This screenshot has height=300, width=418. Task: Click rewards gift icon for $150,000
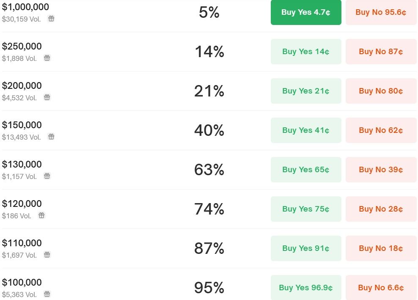[x=51, y=137]
